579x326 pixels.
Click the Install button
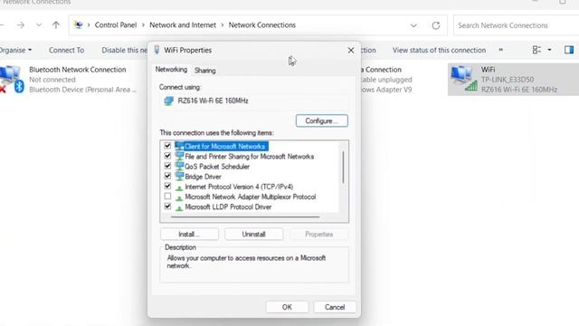click(189, 235)
